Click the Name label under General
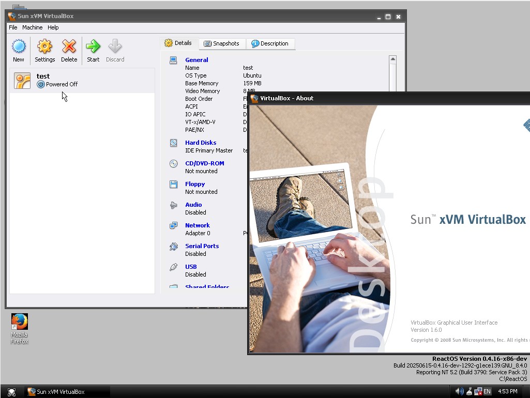The width and height of the screenshot is (530, 398). (x=192, y=68)
